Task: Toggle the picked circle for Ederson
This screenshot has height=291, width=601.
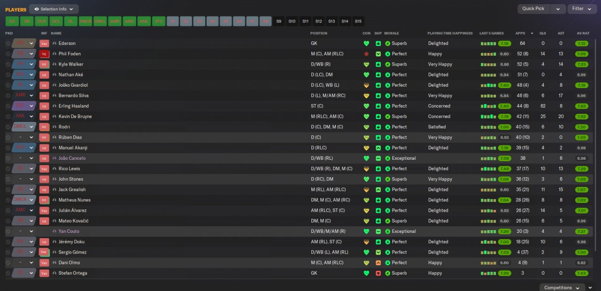Action: tap(8, 44)
